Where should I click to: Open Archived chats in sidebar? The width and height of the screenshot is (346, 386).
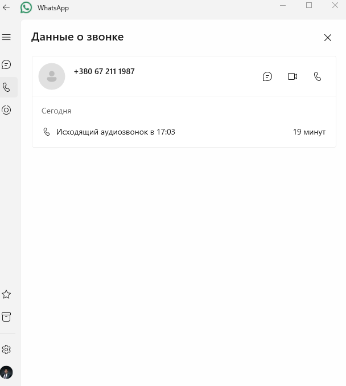[6, 317]
